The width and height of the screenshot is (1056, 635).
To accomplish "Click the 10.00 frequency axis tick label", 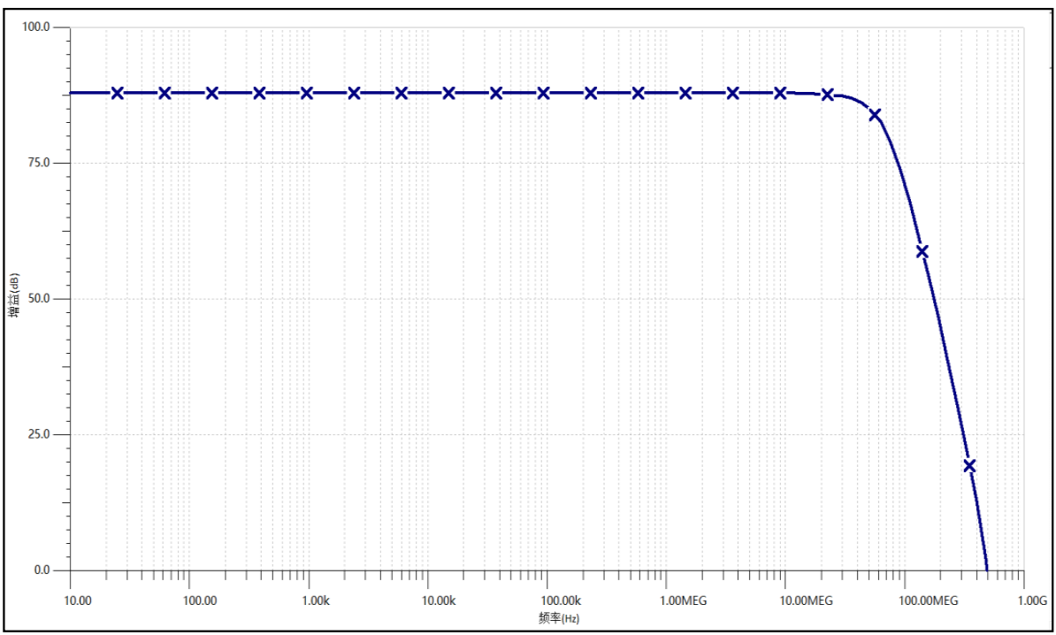I will tap(78, 601).
